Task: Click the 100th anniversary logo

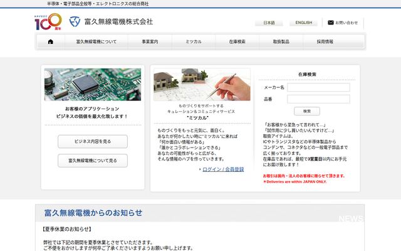Action: coord(48,22)
